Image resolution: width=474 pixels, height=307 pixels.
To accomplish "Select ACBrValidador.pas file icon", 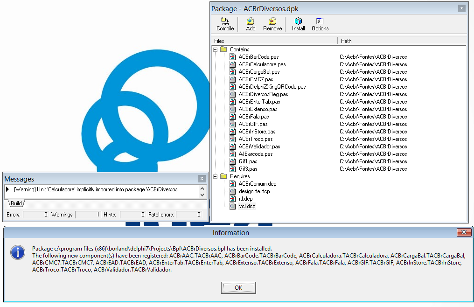I will (232, 147).
